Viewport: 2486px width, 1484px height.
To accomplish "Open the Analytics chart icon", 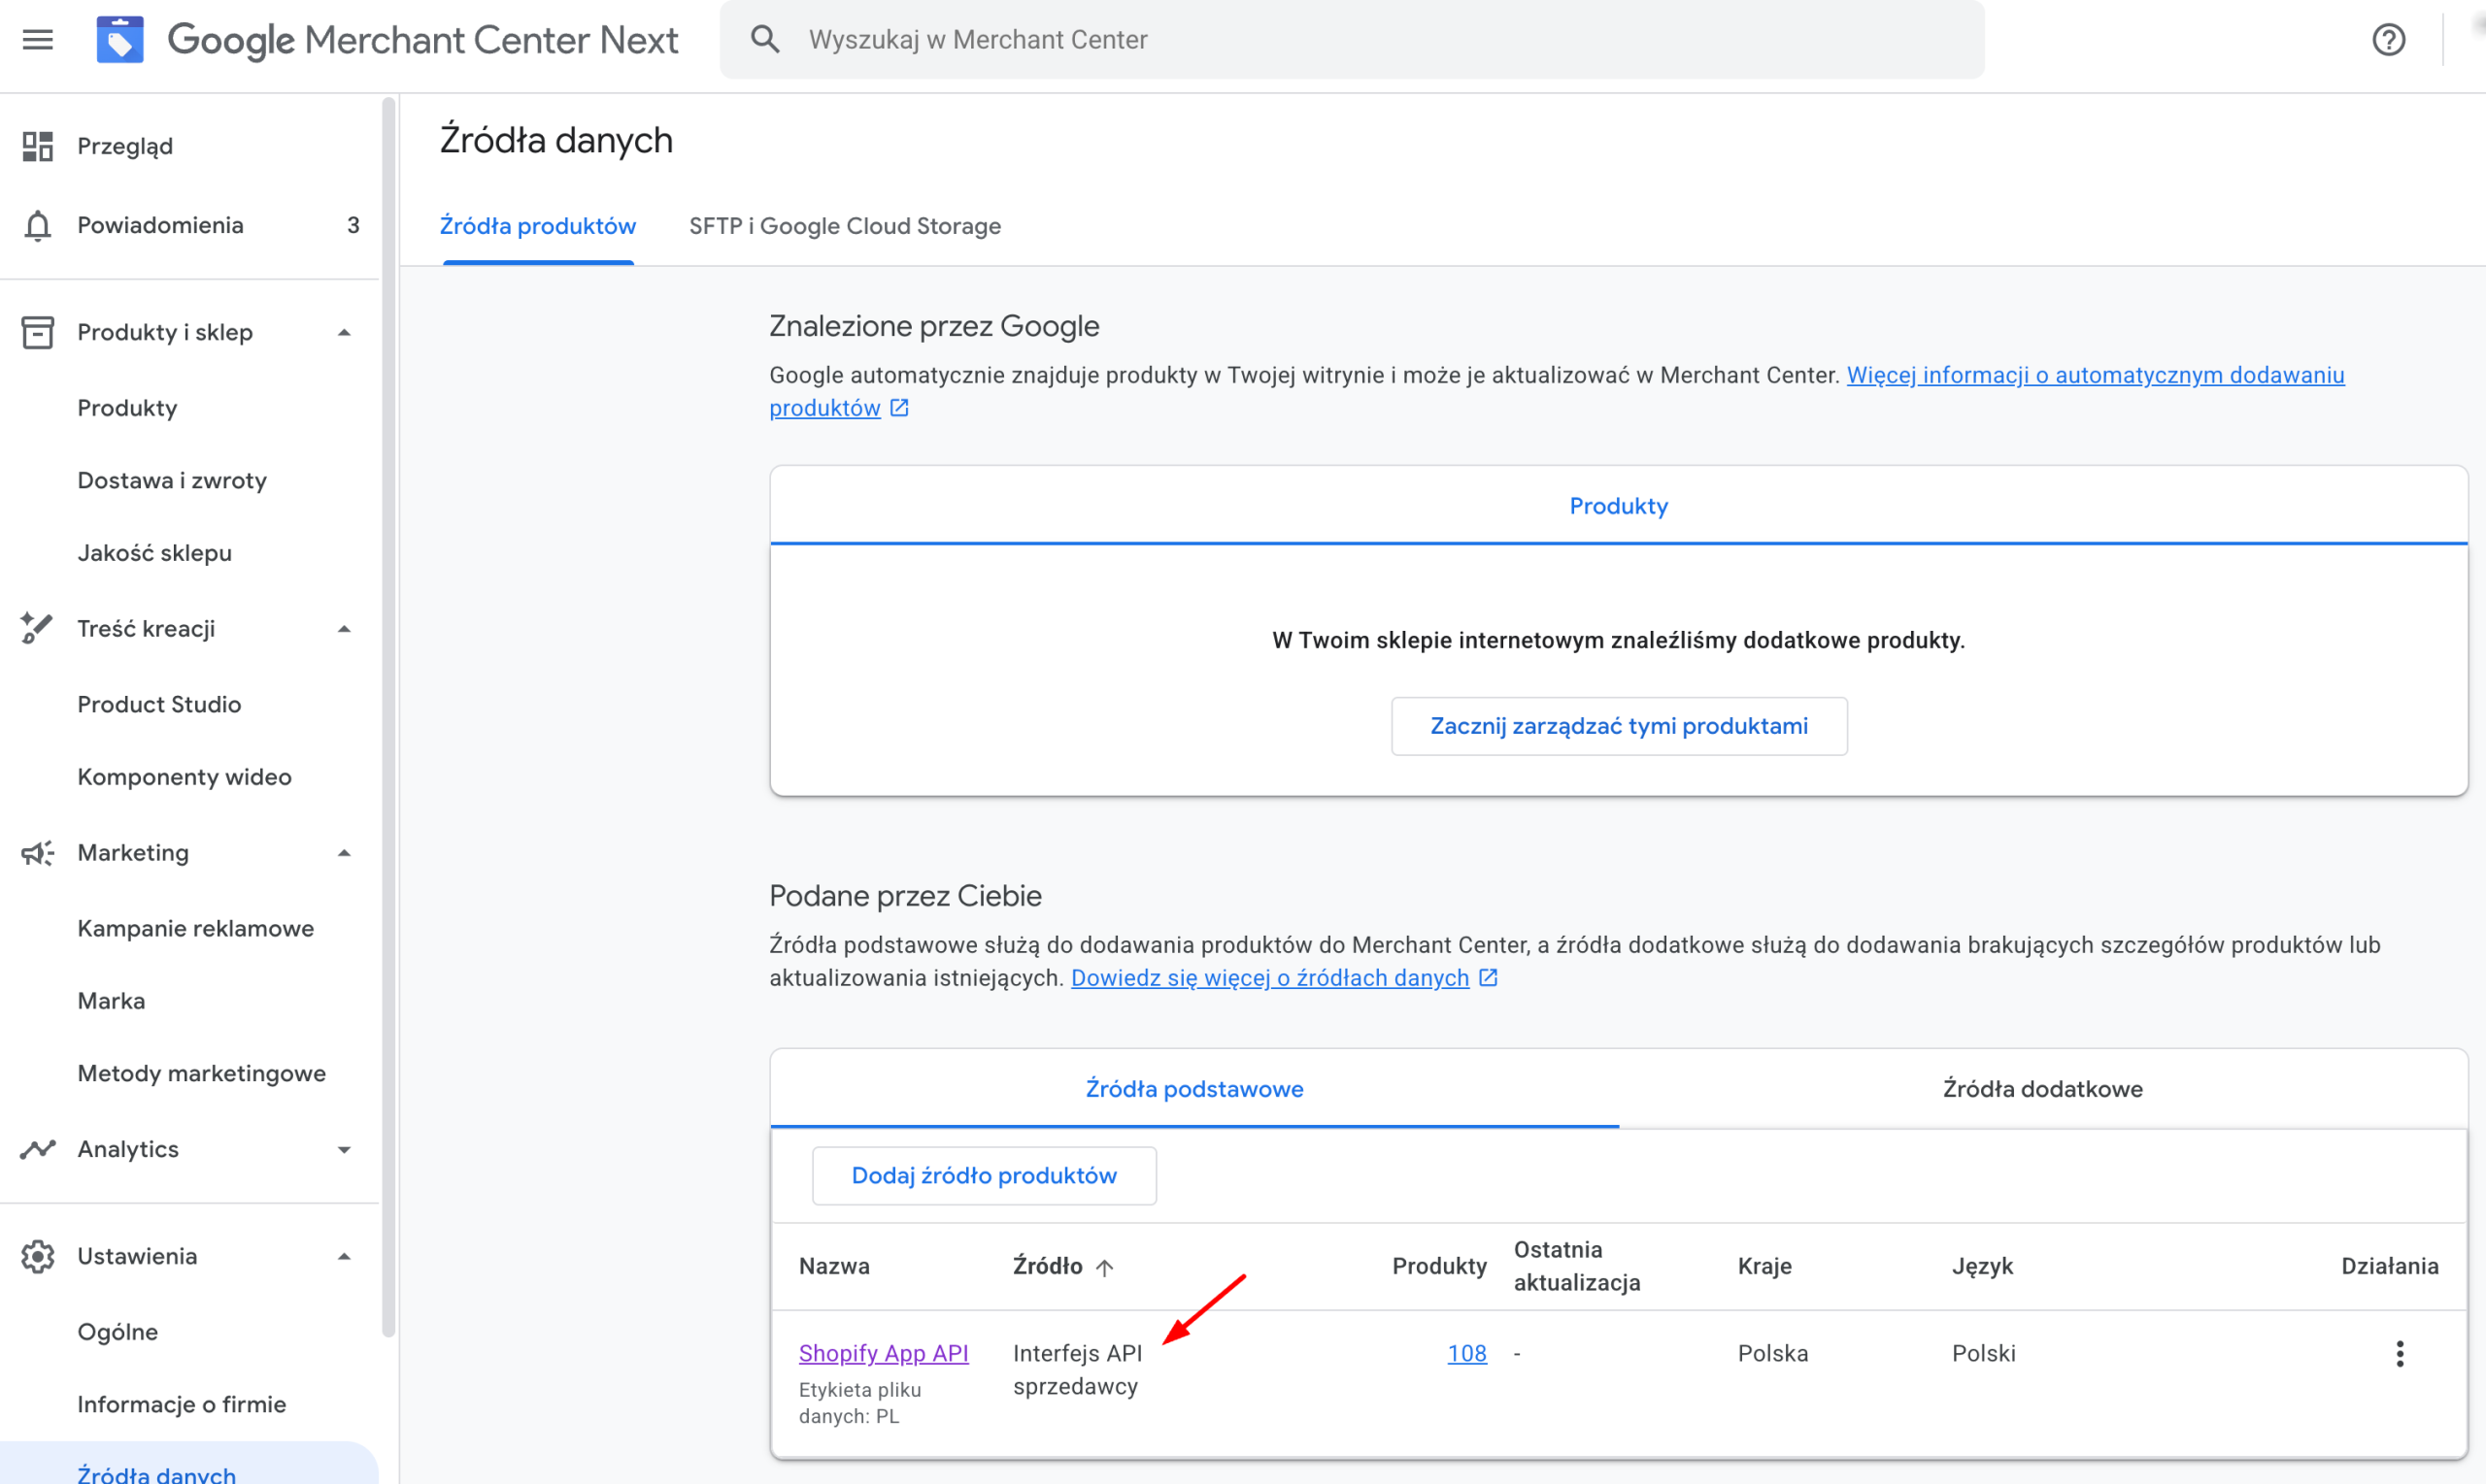I will pyautogui.click(x=38, y=1149).
